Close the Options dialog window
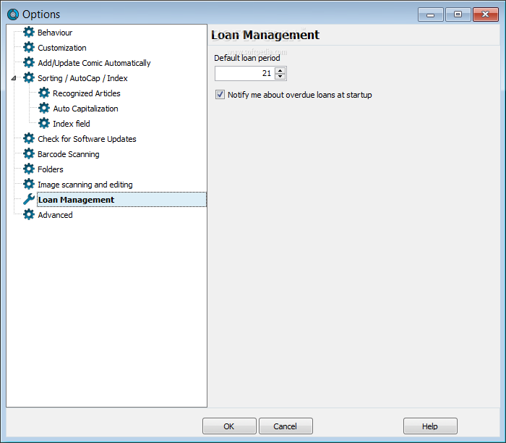 coord(485,14)
